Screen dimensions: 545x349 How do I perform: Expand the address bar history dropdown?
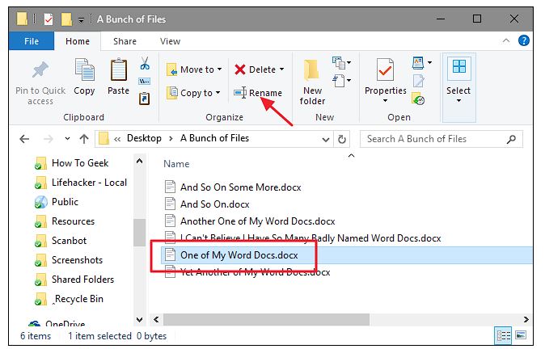coord(326,140)
